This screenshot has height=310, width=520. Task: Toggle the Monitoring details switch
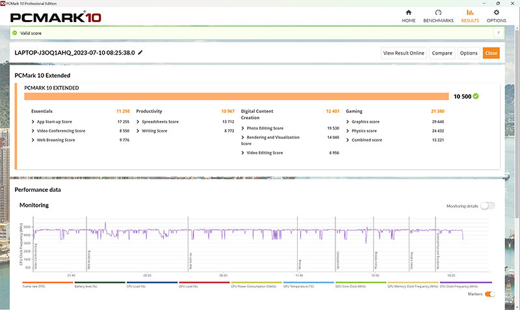487,206
